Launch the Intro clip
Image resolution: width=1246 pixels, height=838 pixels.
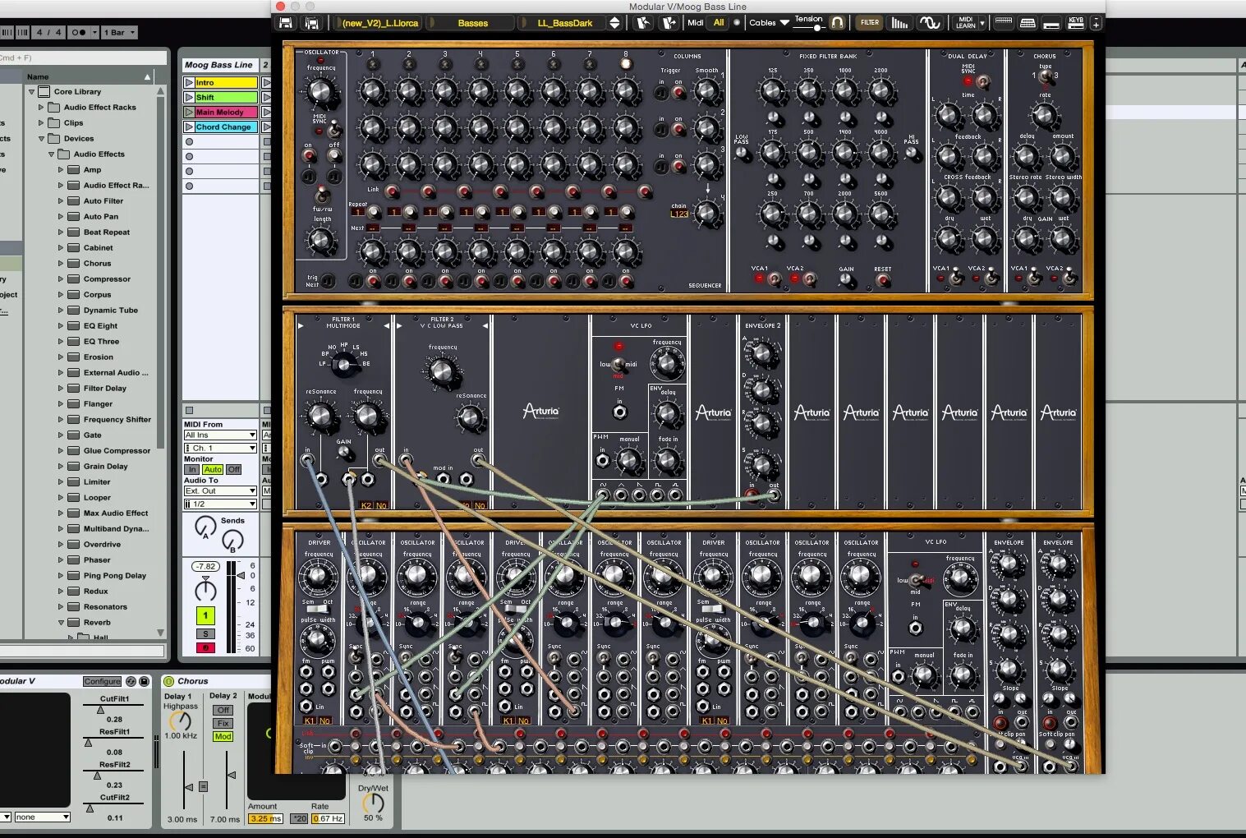[189, 82]
